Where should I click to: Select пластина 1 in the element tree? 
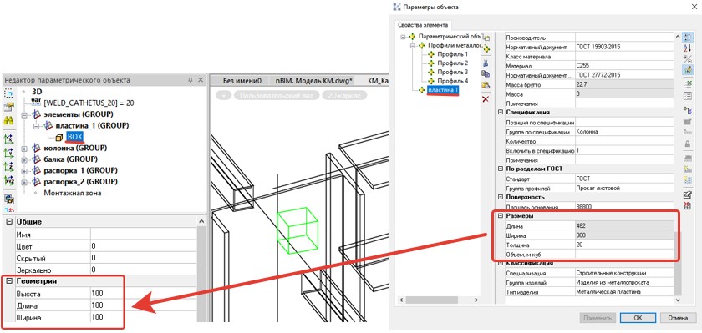(x=442, y=90)
